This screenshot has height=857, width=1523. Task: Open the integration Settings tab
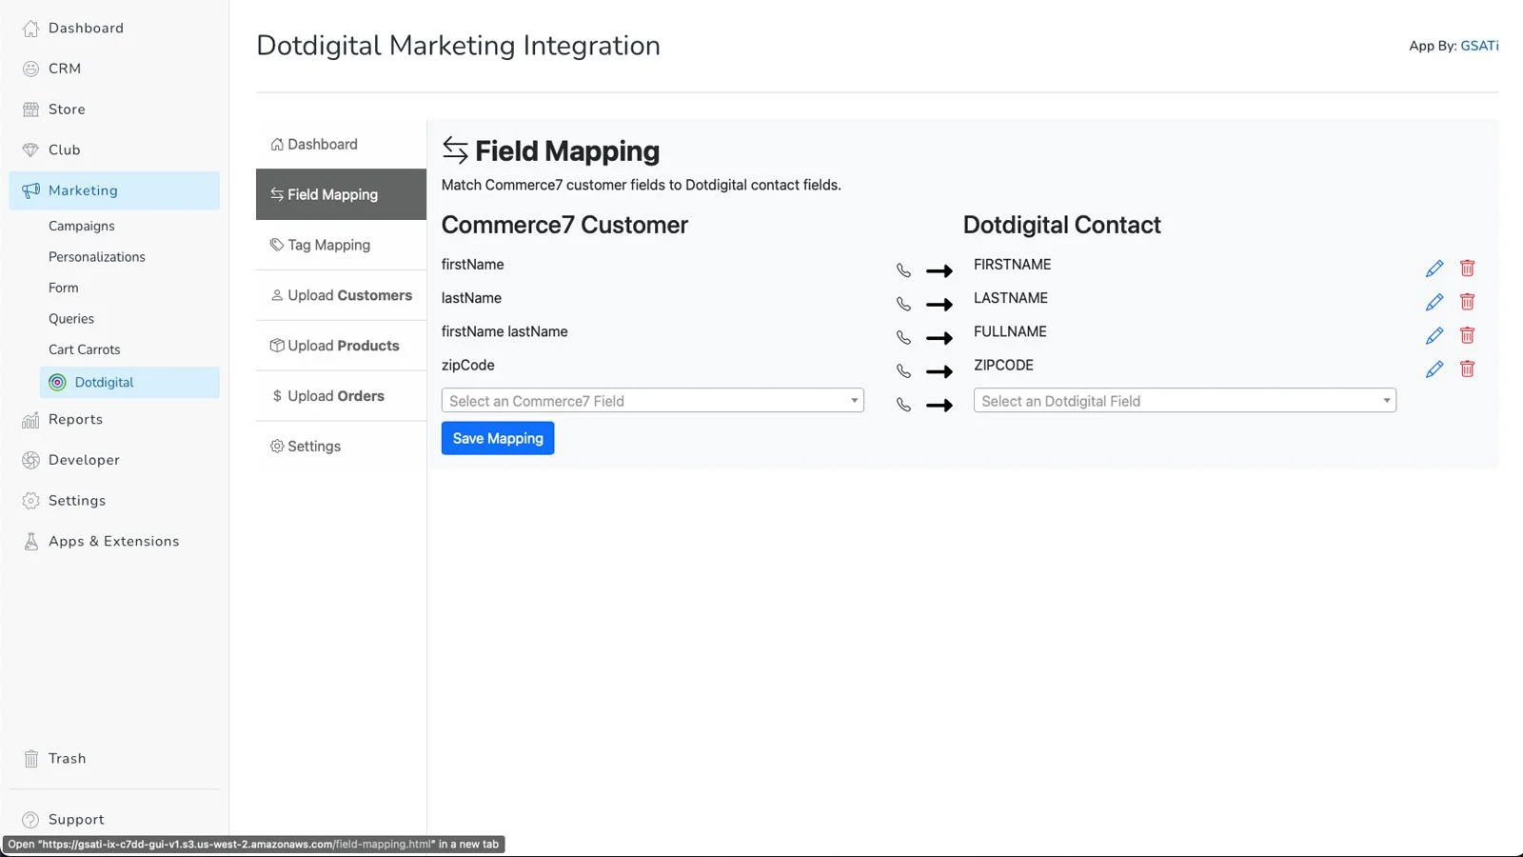point(341,446)
